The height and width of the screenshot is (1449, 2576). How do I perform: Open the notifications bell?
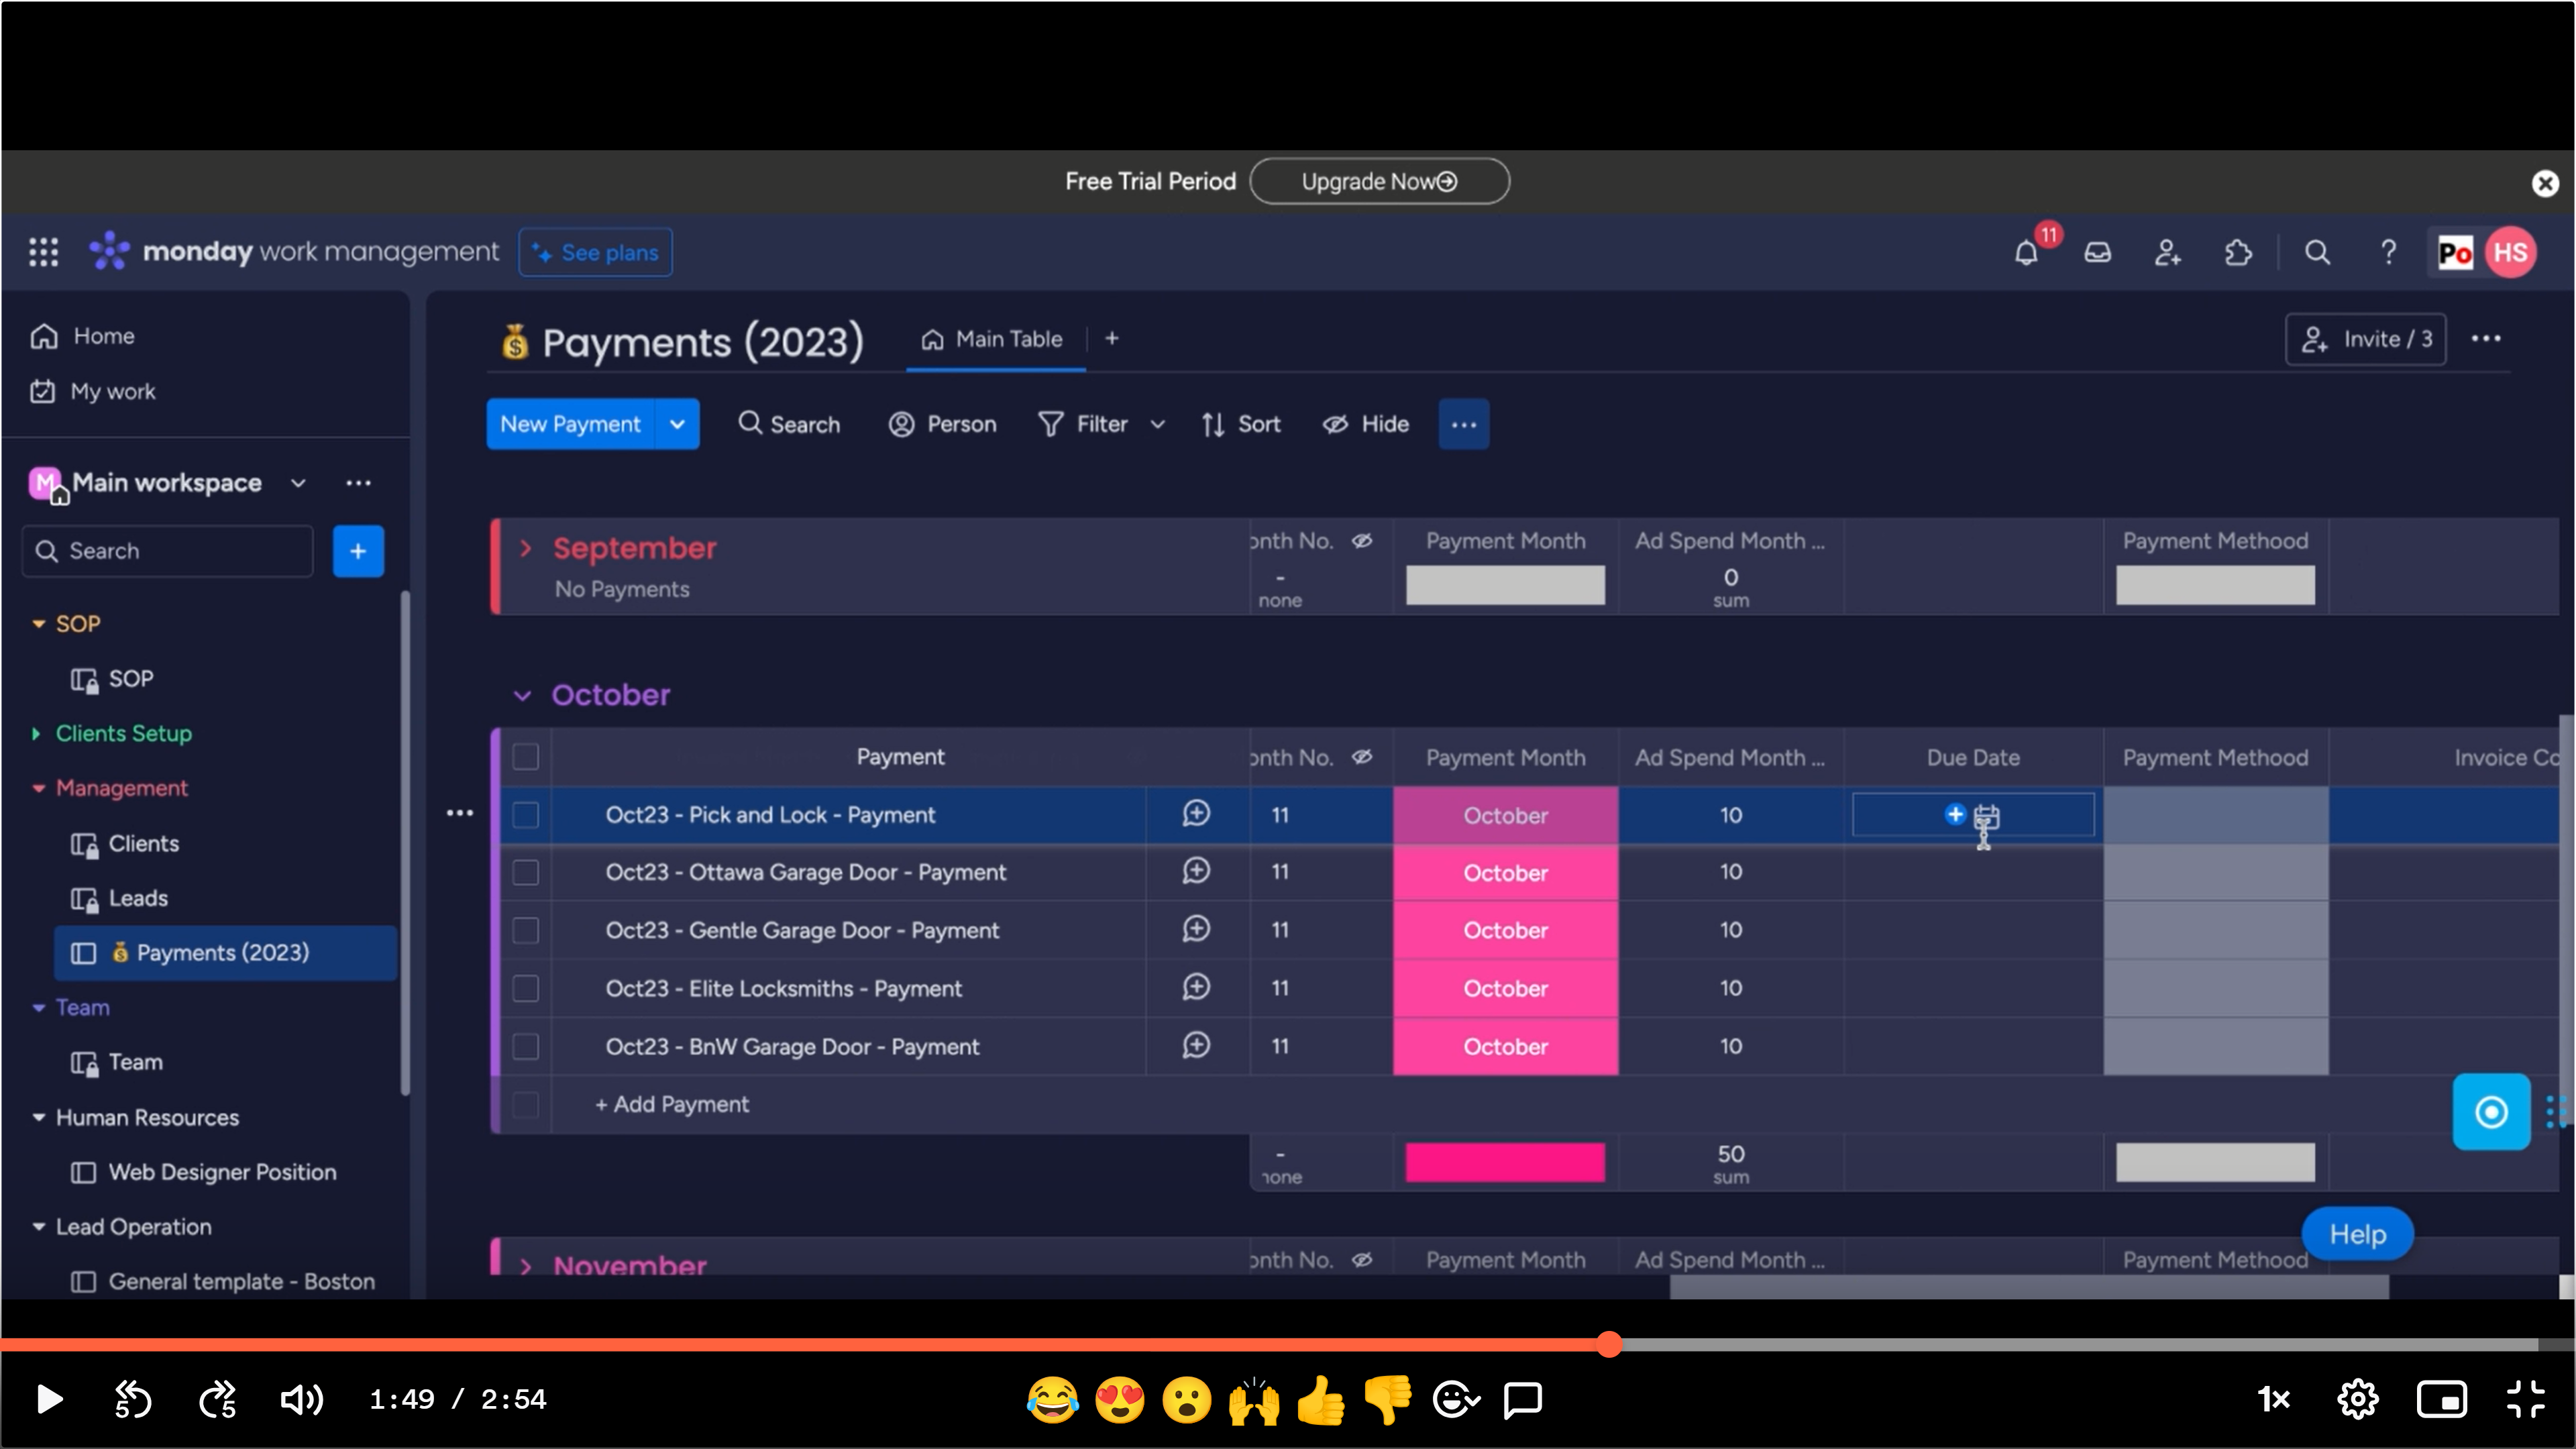(2026, 253)
